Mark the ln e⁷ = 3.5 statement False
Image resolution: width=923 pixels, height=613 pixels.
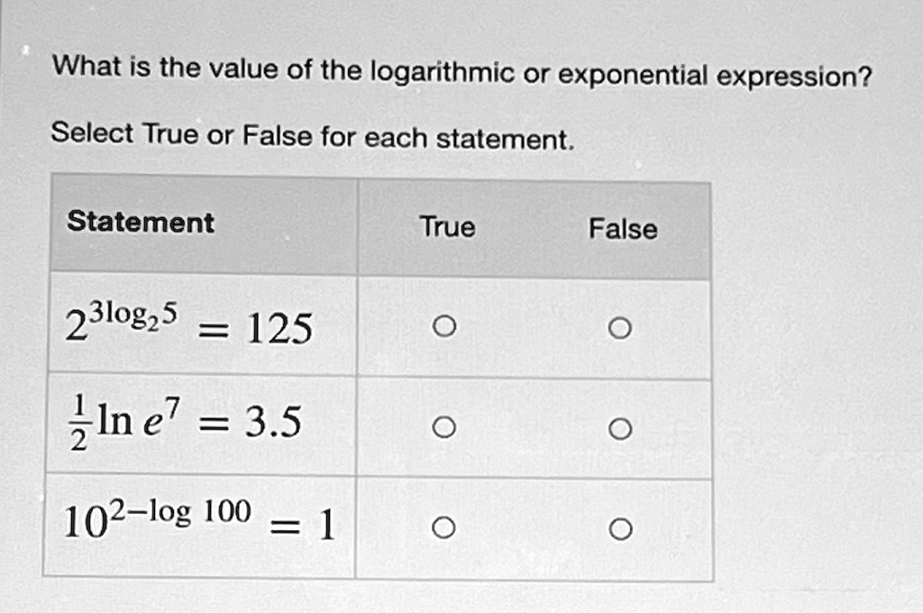pyautogui.click(x=619, y=430)
